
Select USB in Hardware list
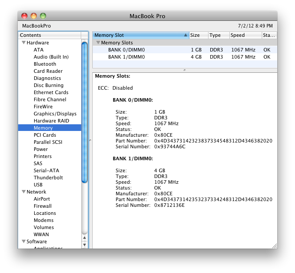pyautogui.click(x=38, y=185)
